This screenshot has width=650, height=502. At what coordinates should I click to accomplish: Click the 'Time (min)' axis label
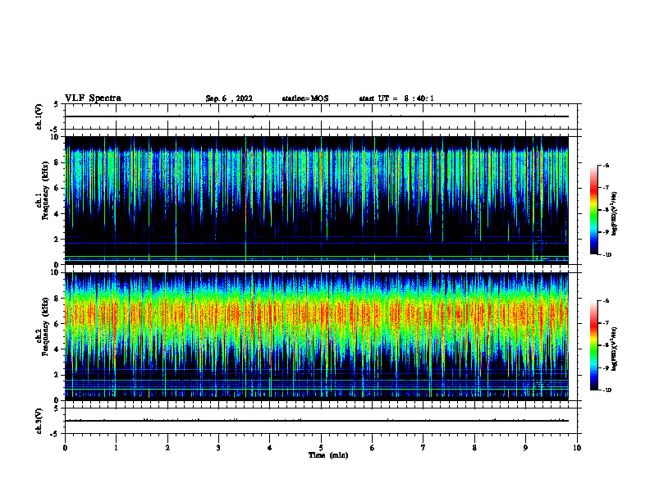pos(328,455)
